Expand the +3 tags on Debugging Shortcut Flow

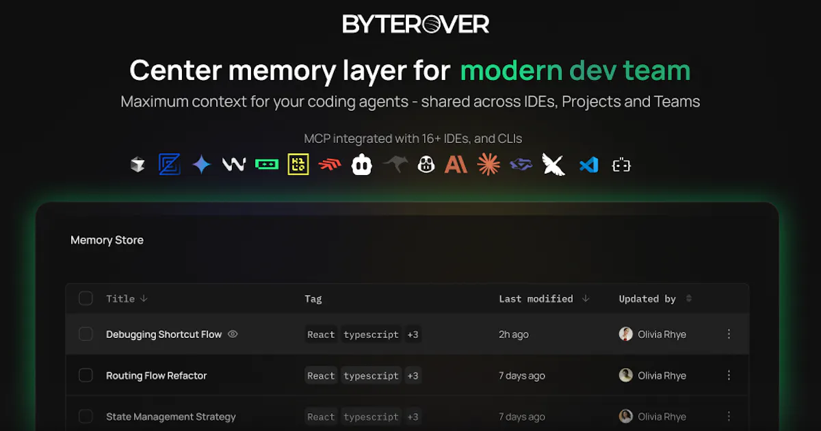point(413,335)
